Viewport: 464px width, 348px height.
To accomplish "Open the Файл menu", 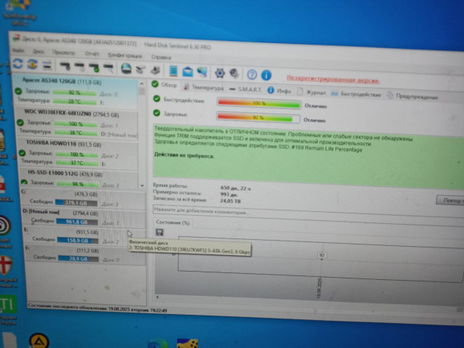I will (18, 50).
